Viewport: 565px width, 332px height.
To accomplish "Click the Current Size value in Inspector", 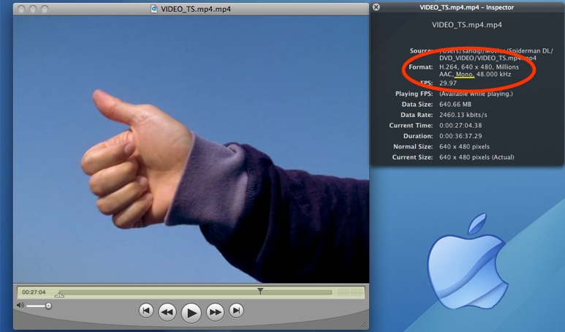I will 477,157.
